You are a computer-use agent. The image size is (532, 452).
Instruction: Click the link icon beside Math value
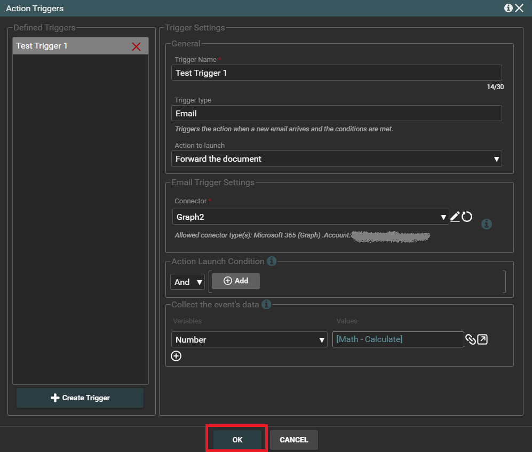pos(471,339)
